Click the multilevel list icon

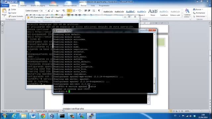click(x=79, y=11)
